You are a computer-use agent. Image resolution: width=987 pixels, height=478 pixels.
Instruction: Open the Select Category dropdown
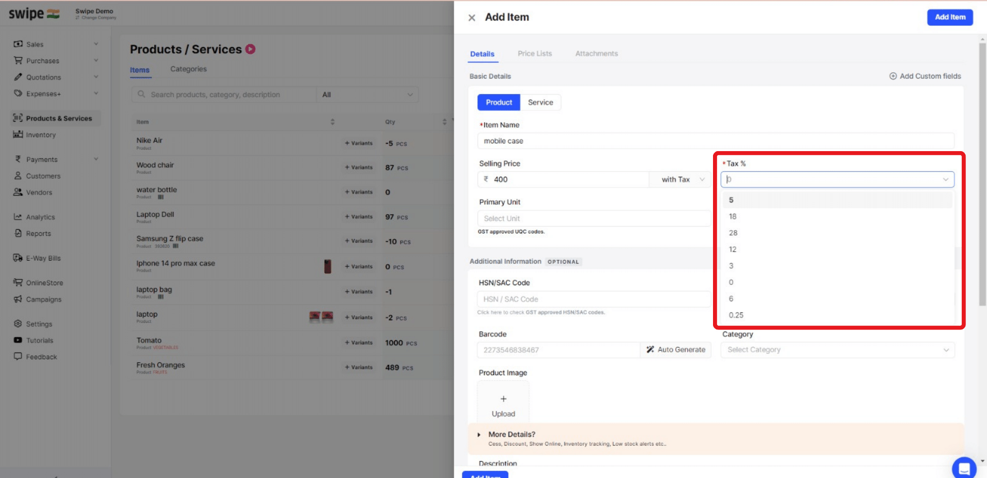coord(837,350)
